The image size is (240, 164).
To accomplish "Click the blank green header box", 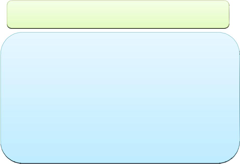I will [118, 15].
